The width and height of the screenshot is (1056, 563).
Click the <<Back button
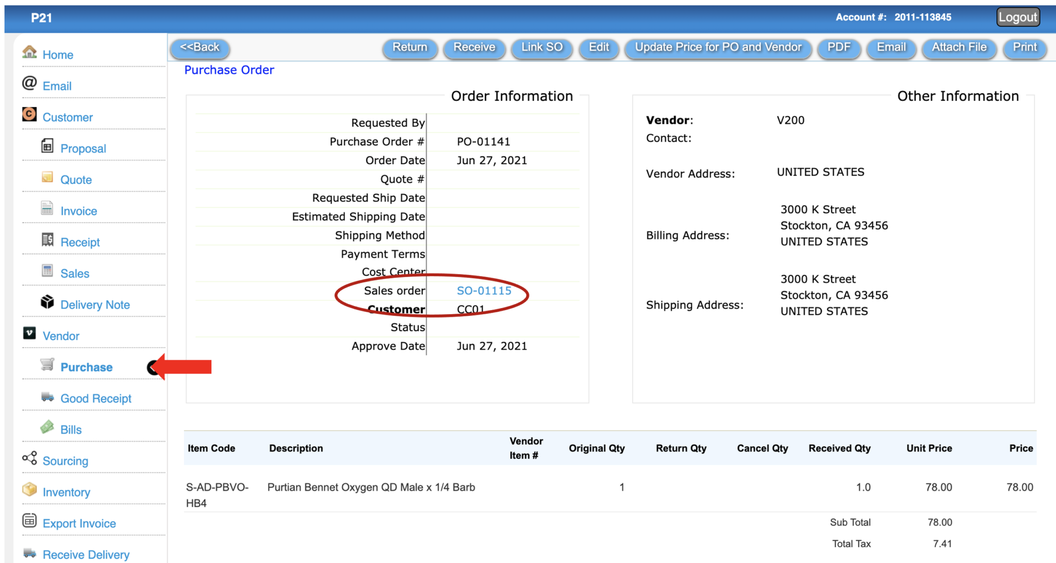pos(200,48)
